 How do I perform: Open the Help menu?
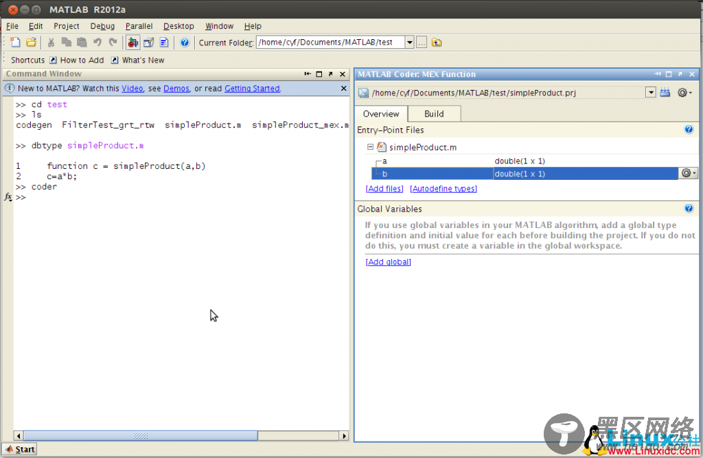(253, 26)
